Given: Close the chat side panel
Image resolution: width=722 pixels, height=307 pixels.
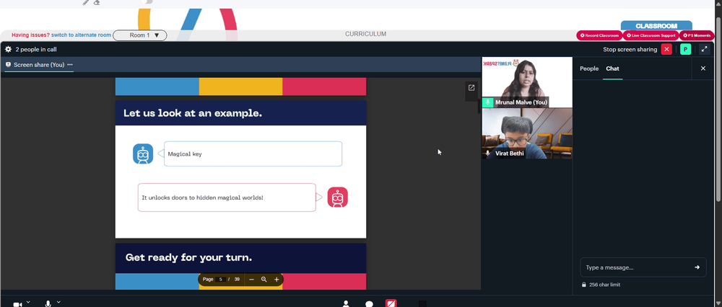Looking at the screenshot, I should point(703,68).
